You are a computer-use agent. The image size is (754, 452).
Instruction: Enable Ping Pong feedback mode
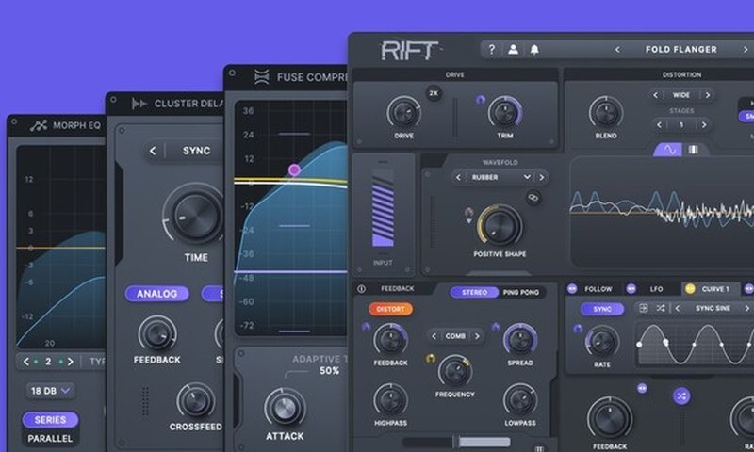(520, 292)
